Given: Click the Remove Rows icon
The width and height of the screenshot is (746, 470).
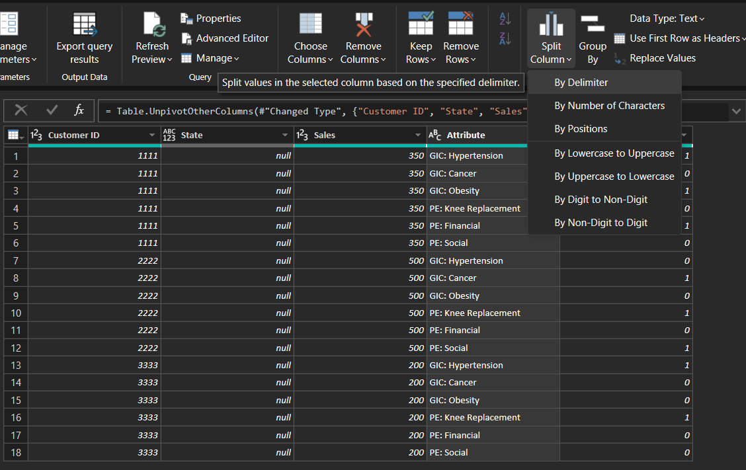Looking at the screenshot, I should (460, 23).
